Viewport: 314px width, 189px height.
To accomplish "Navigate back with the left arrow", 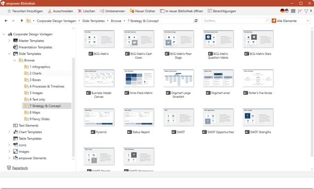I will [6, 21].
